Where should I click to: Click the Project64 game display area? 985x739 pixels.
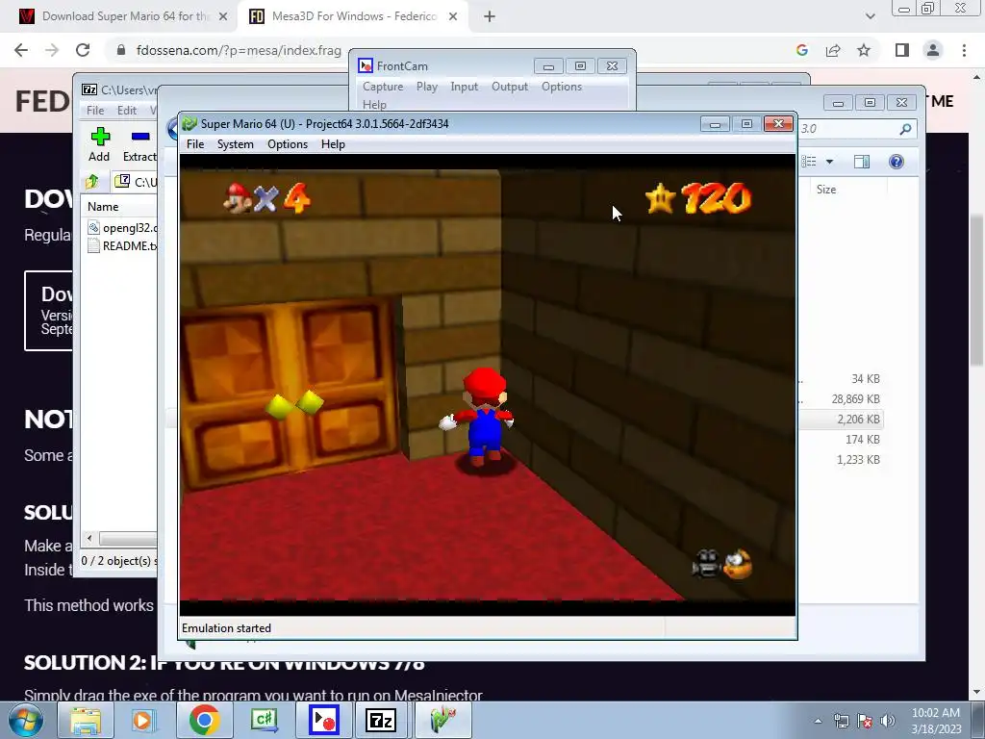pos(488,385)
